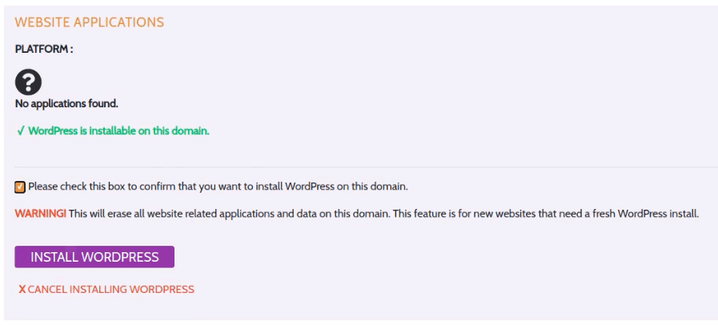Click the word WORDPRESS inside purple button

coord(120,257)
